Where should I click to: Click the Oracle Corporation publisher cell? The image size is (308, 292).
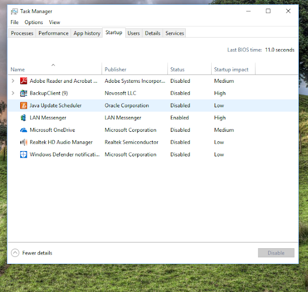[x=127, y=105]
